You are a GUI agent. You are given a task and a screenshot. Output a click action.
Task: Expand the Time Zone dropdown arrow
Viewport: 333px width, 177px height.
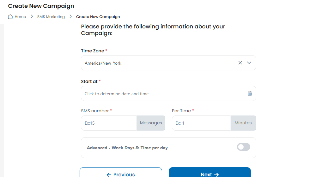coord(249,63)
